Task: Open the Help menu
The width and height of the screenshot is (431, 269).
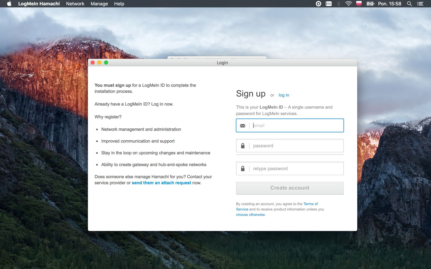Action: (x=119, y=4)
